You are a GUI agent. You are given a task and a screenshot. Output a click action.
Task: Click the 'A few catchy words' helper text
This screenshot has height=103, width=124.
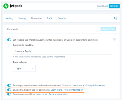point(39,57)
